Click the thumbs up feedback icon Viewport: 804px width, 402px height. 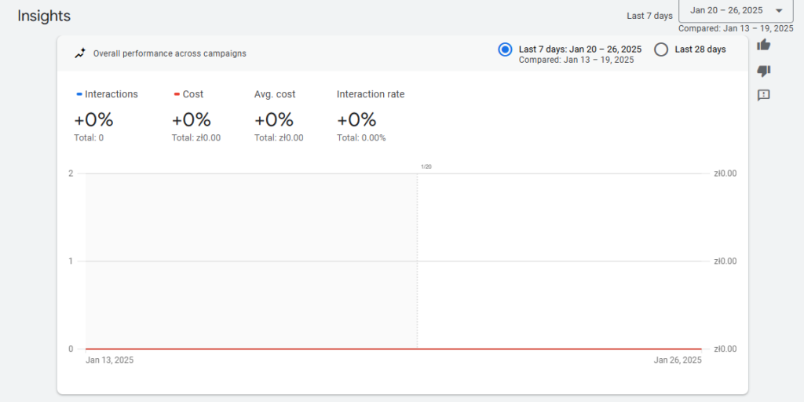763,45
